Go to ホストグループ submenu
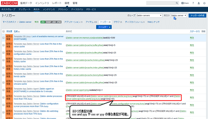The width and height of the screenshot is (208, 119). click(8, 9)
